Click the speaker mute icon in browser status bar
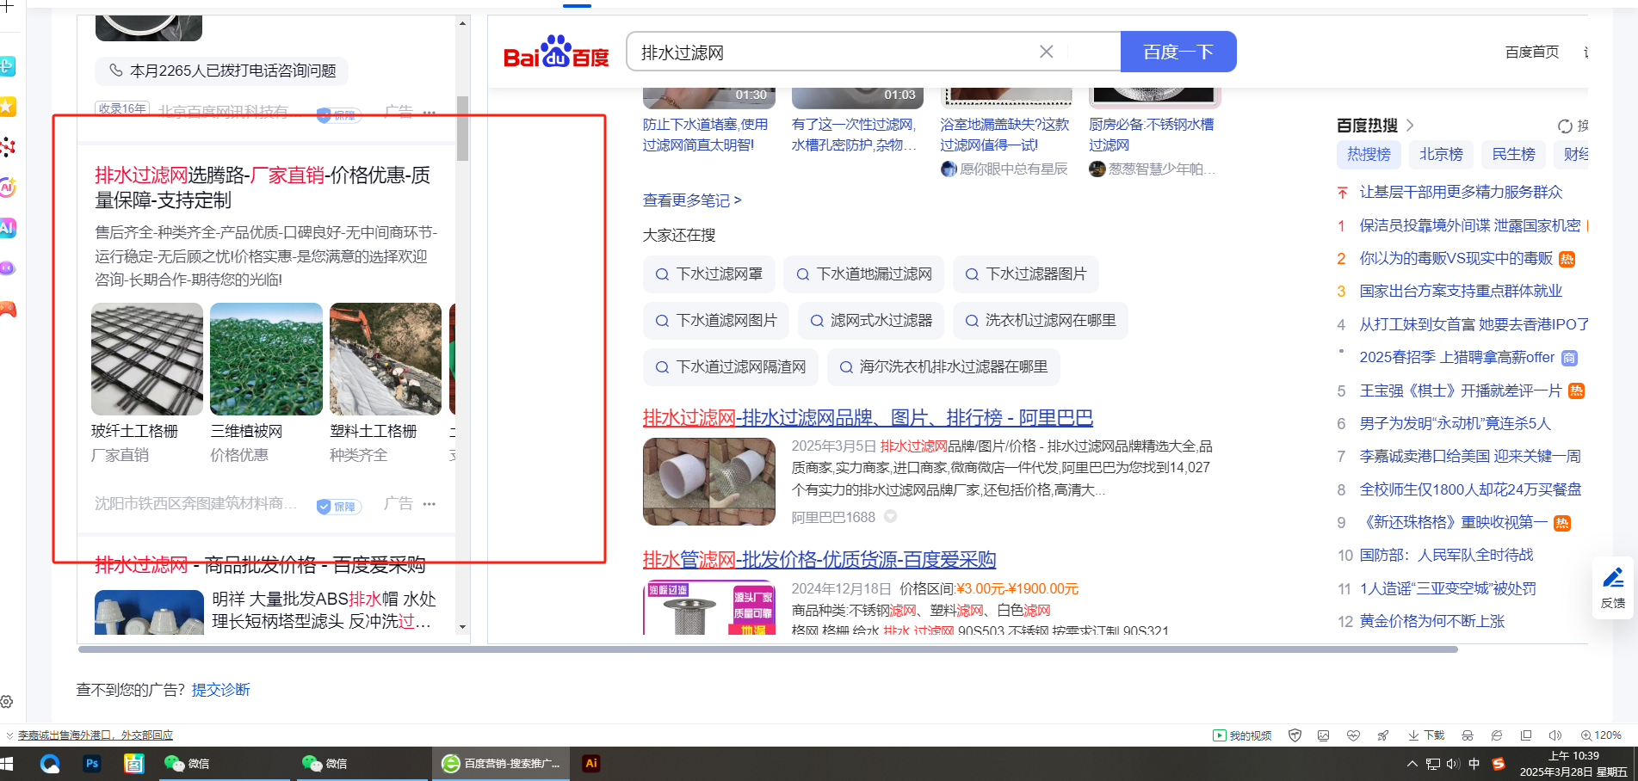Viewport: 1638px width, 781px height. [1555, 735]
